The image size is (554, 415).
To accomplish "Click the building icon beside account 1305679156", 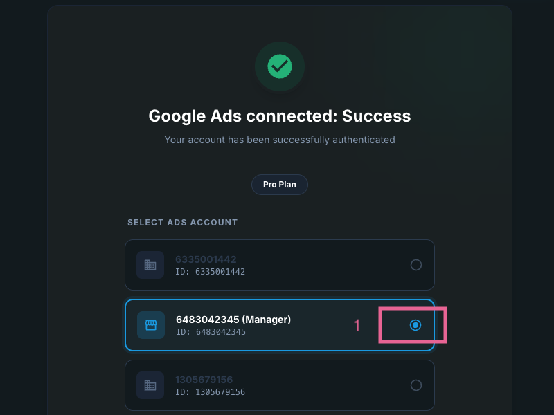I will tap(150, 385).
